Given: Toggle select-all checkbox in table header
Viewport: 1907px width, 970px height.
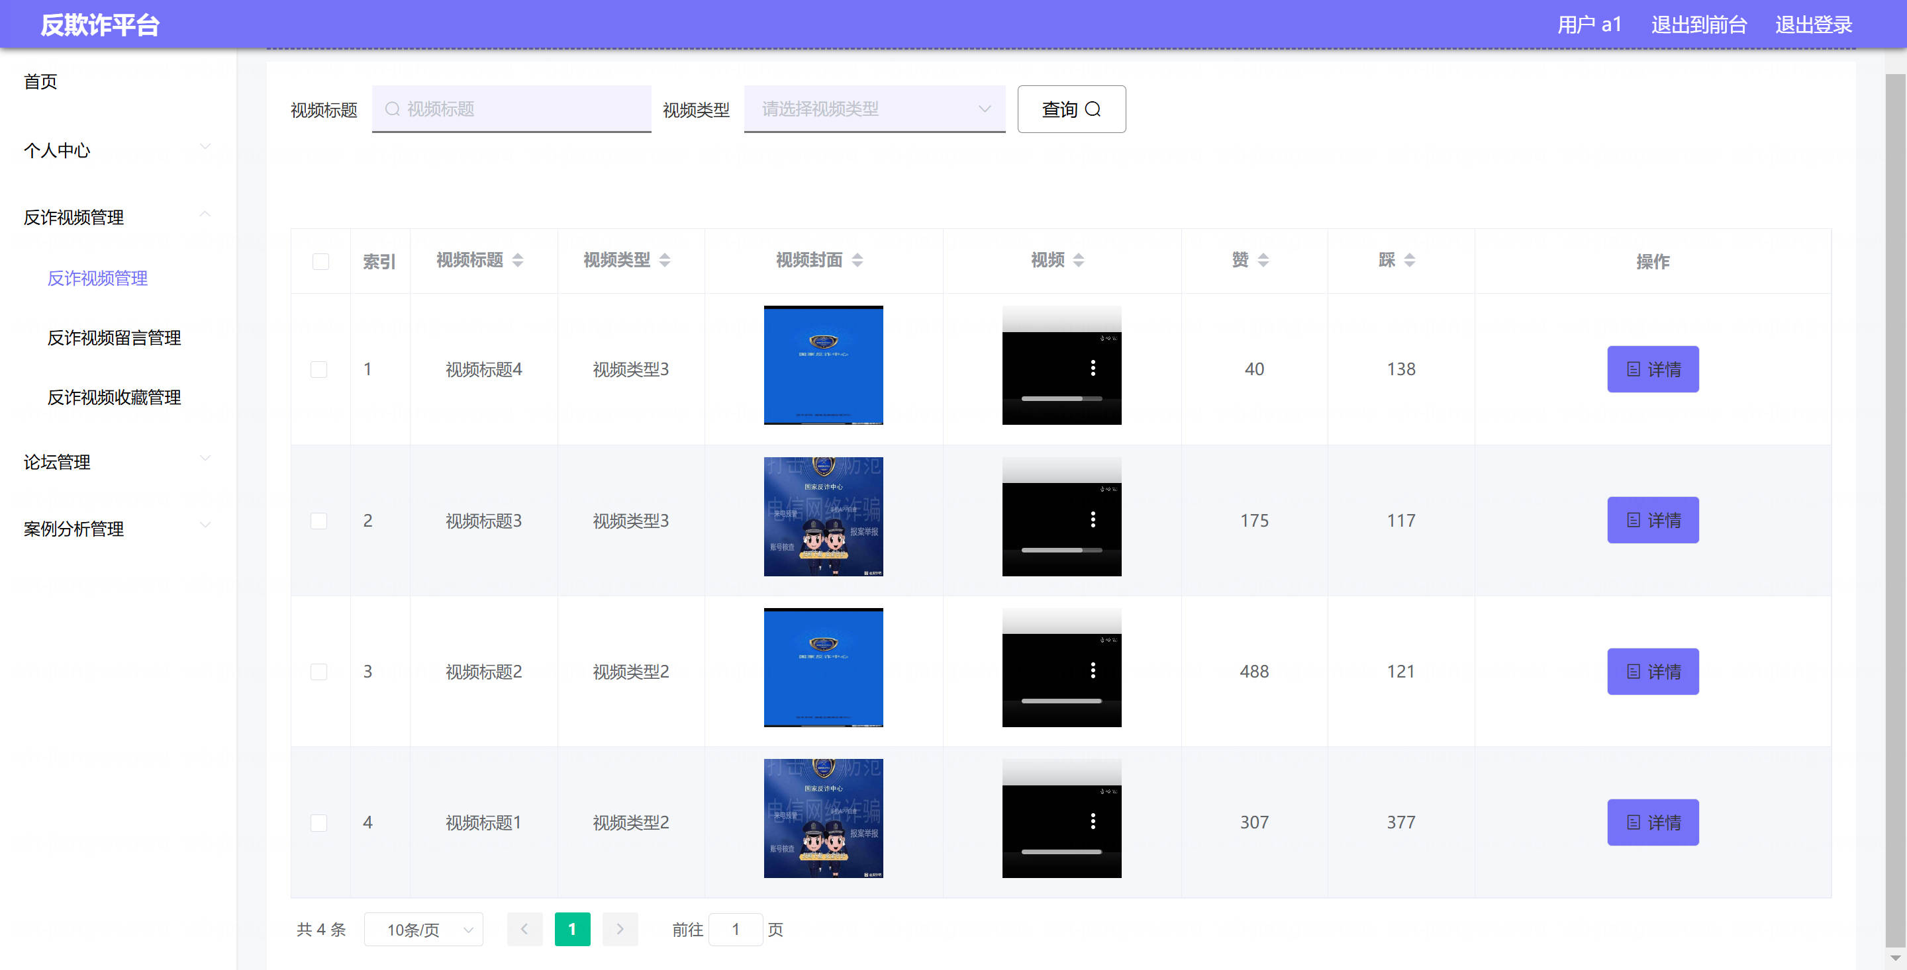Looking at the screenshot, I should pos(320,261).
